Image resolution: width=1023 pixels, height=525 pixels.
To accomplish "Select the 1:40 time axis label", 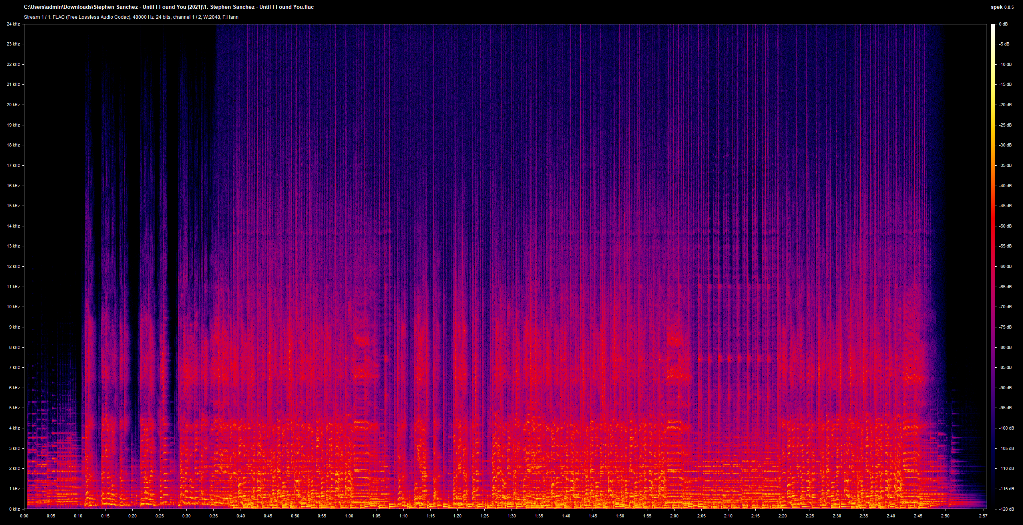I will [x=566, y=516].
